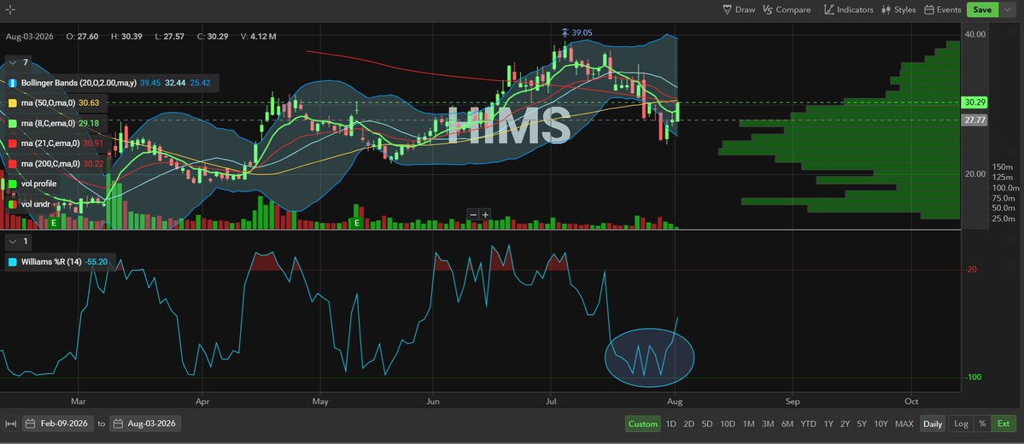Open the Indicators menu

pyautogui.click(x=848, y=9)
